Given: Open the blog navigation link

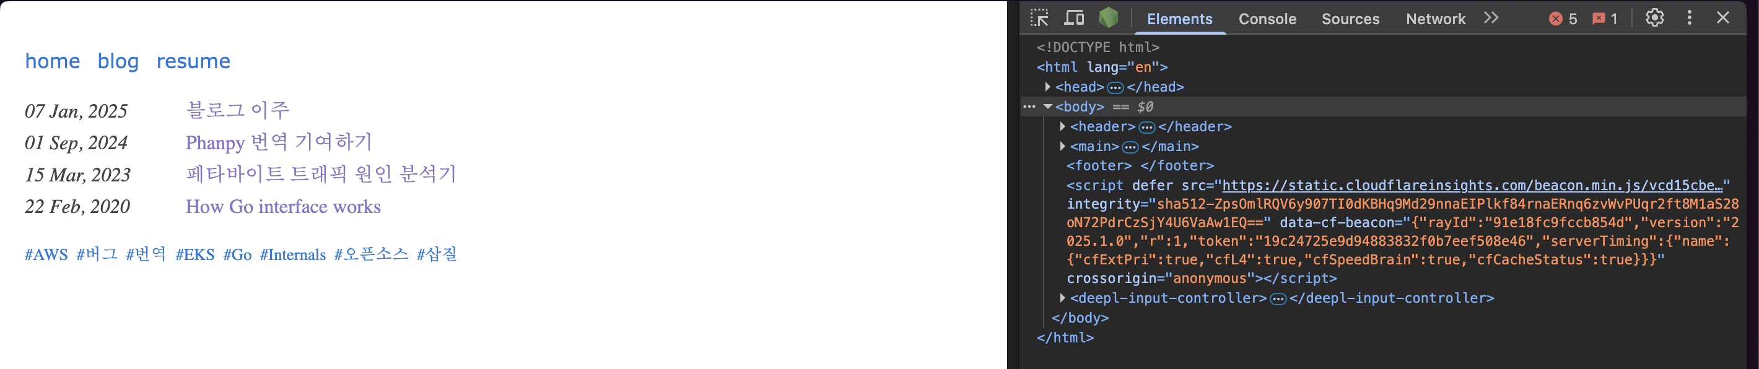Looking at the screenshot, I should click(118, 61).
